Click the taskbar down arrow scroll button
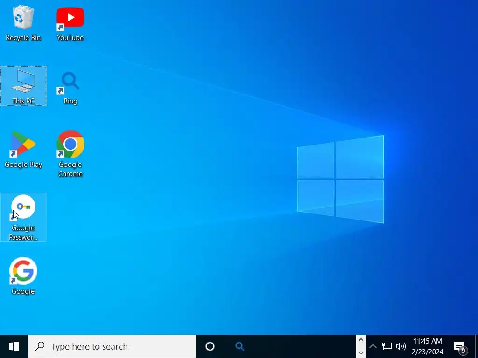Screen dimensions: 478x358 [x=361, y=353]
